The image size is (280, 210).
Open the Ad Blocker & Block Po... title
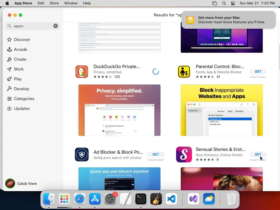[118, 152]
